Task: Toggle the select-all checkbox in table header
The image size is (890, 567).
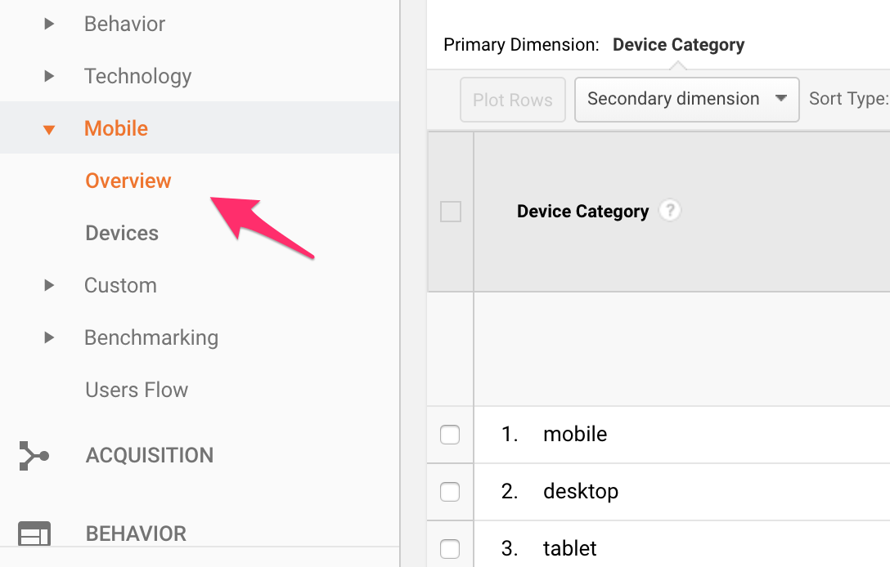Action: point(451,212)
